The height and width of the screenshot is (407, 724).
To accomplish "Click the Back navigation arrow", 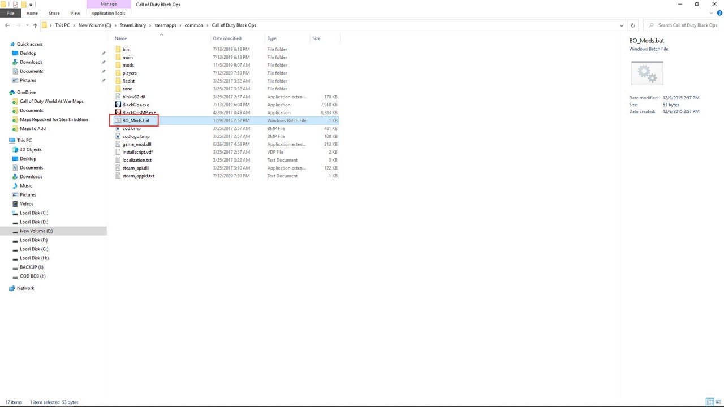I will [7, 25].
